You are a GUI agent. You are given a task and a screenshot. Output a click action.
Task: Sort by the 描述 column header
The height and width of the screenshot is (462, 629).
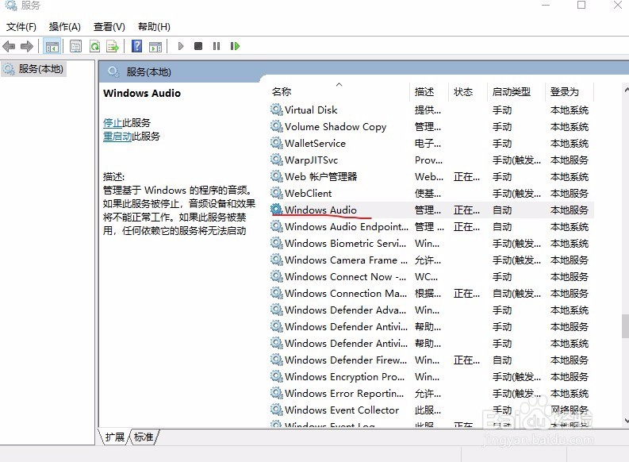tap(429, 92)
